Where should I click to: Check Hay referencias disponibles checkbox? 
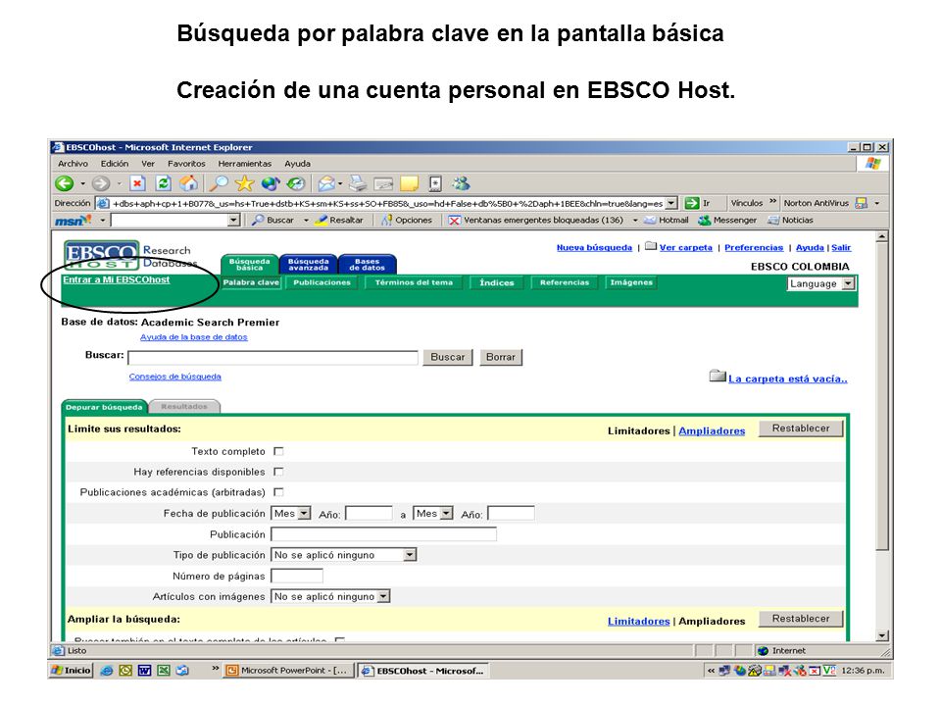(x=278, y=472)
